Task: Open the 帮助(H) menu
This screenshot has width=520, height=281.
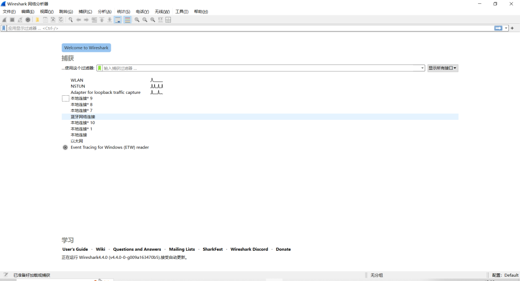Action: [201, 12]
